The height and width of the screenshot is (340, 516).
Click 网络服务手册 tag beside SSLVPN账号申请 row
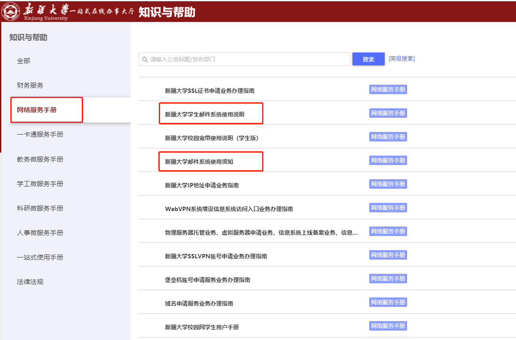point(388,255)
